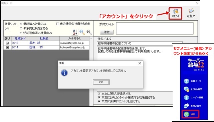Enable 他の締日の社員を含める checkbox

click(x=57, y=24)
